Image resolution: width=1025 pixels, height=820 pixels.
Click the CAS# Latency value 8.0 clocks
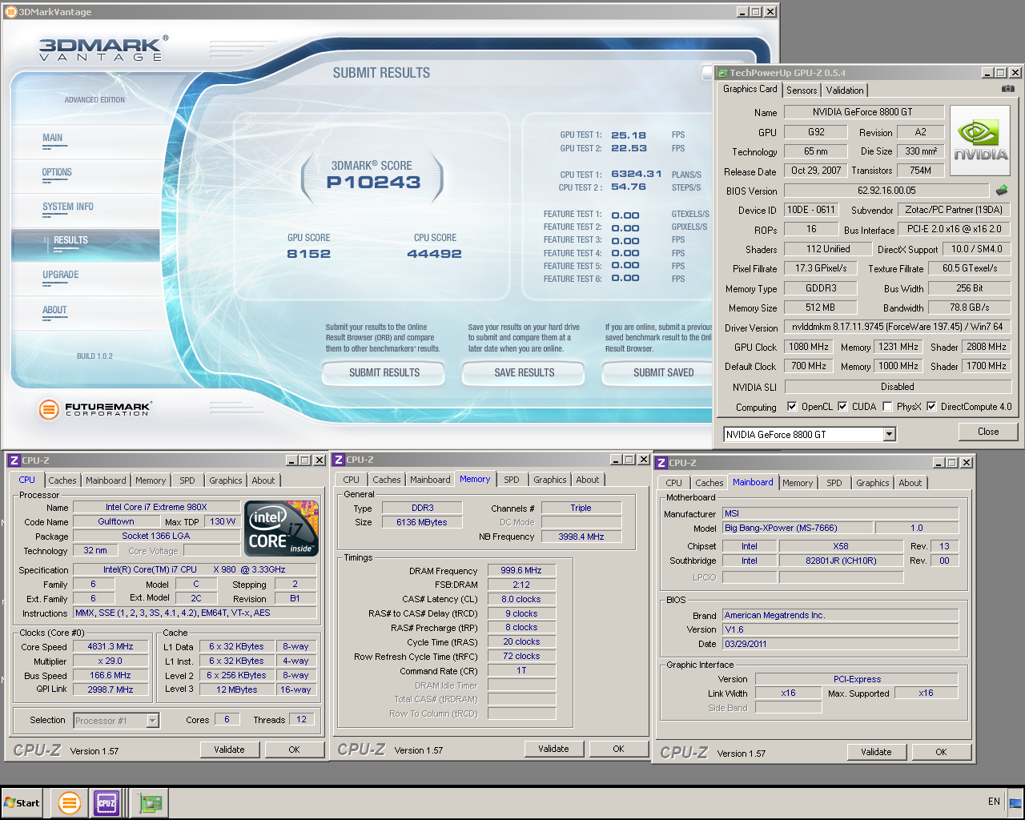[x=521, y=599]
